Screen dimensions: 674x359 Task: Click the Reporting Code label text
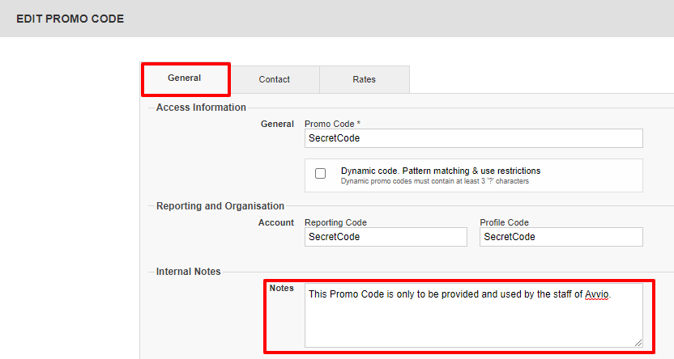point(335,222)
